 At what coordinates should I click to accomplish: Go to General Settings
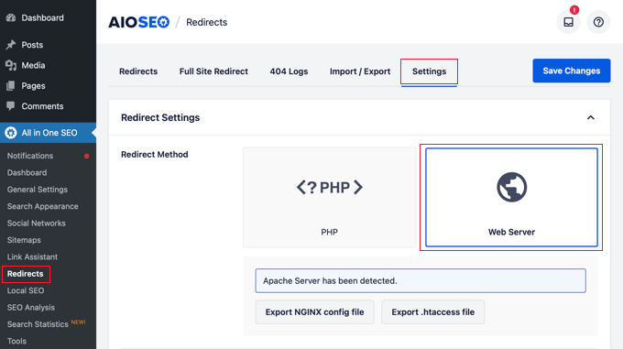tap(38, 190)
